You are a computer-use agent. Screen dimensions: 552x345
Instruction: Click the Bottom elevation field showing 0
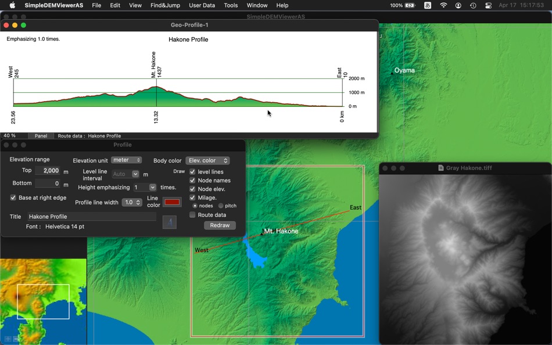[47, 184]
